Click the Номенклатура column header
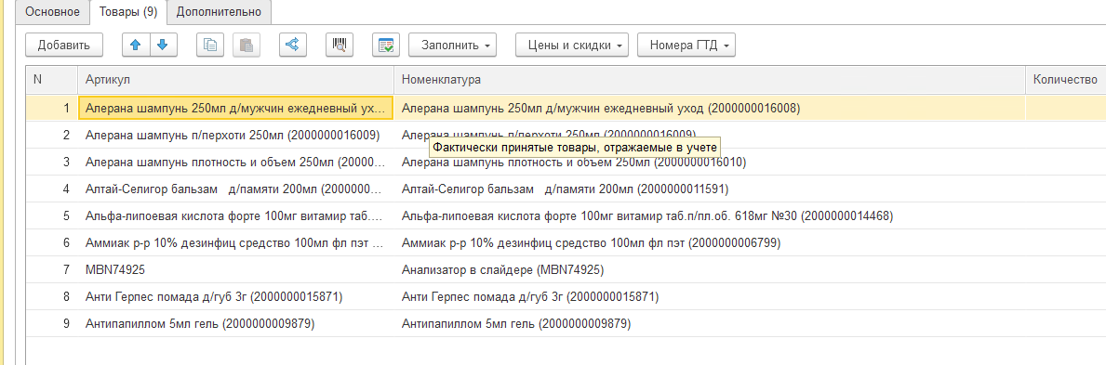 (709, 80)
